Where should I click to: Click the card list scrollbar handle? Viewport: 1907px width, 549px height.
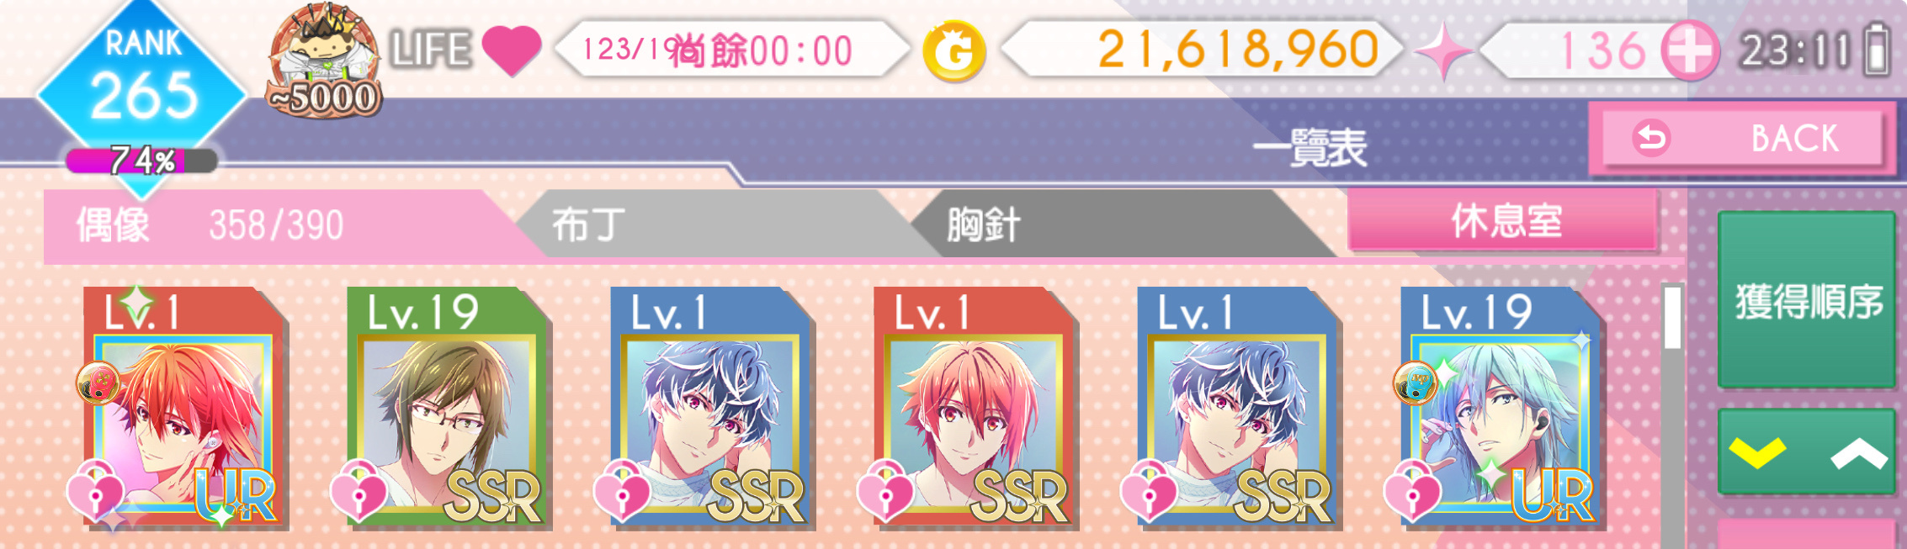(x=1672, y=318)
